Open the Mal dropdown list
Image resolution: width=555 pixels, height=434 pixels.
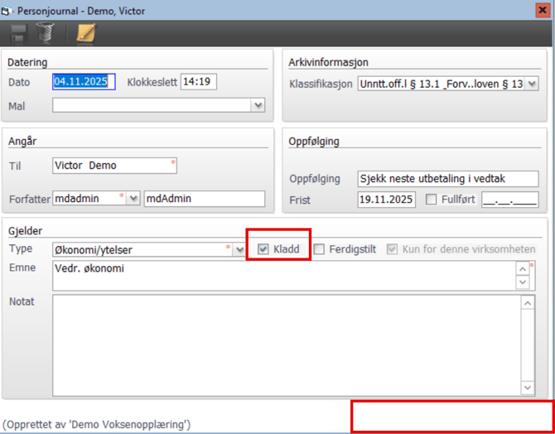[258, 105]
